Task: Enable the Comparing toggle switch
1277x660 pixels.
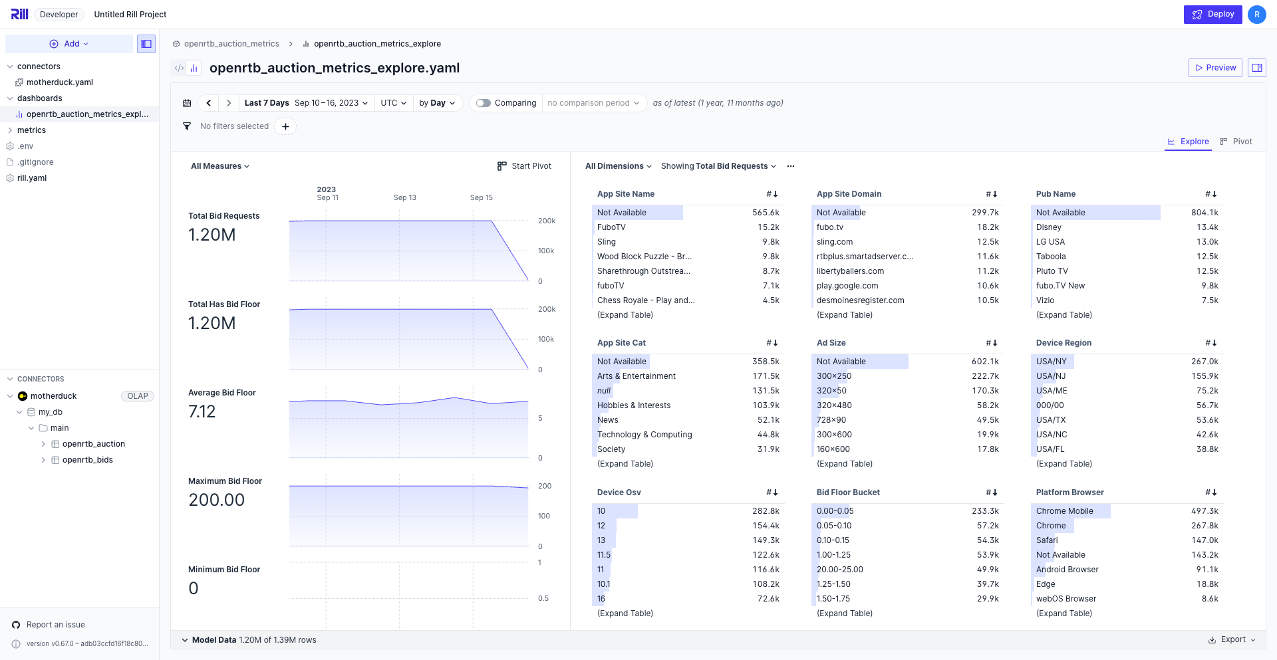Action: click(x=484, y=103)
